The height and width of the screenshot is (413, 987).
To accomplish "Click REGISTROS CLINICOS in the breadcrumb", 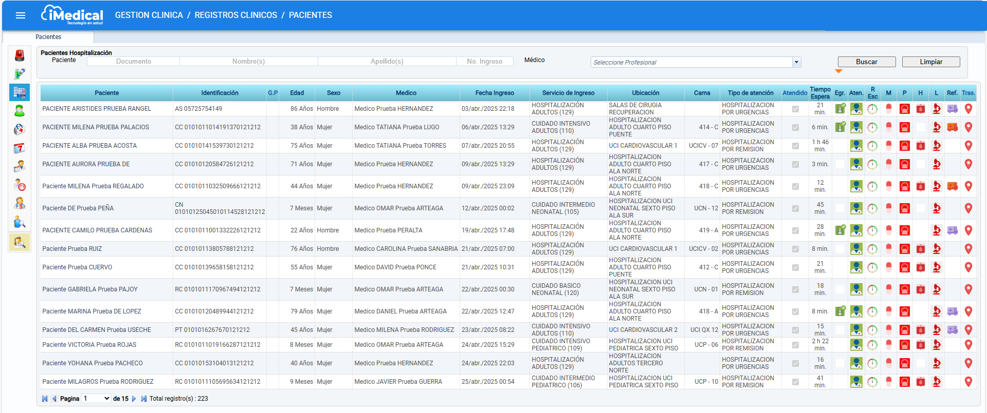I will coord(235,15).
